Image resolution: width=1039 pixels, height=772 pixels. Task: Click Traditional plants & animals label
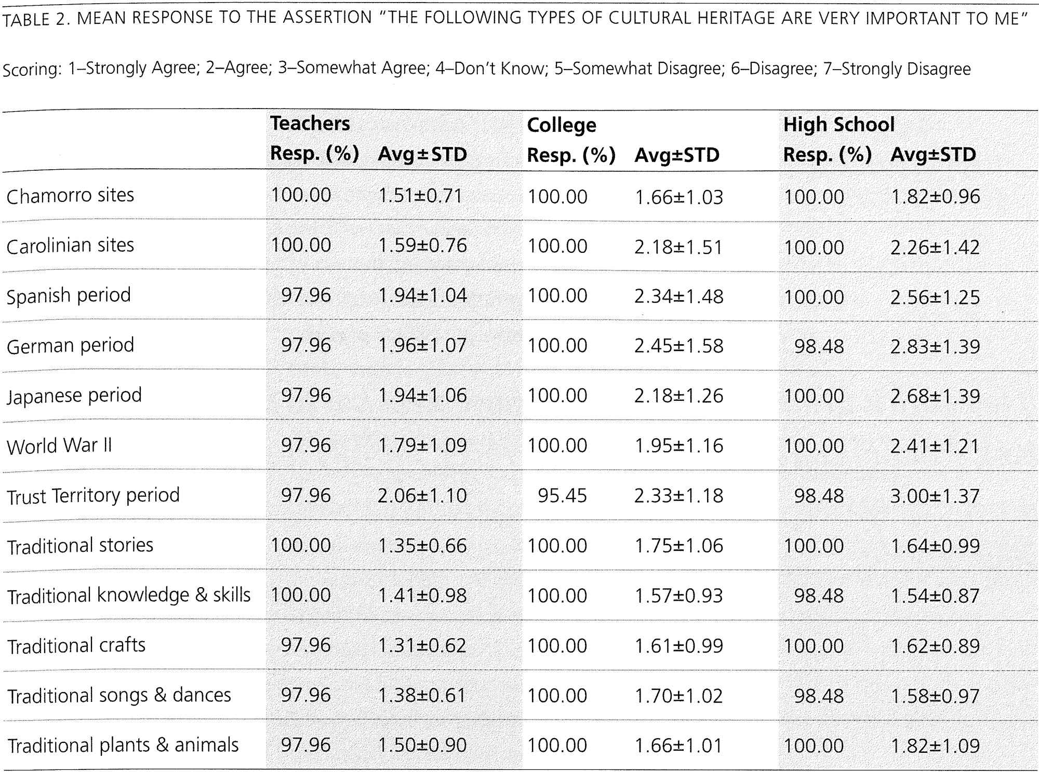[123, 745]
